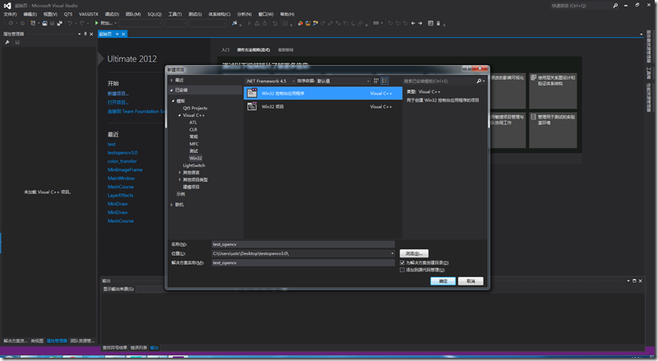The image size is (658, 361).
Task: Click the Open File toolbar icon
Action: click(44, 23)
